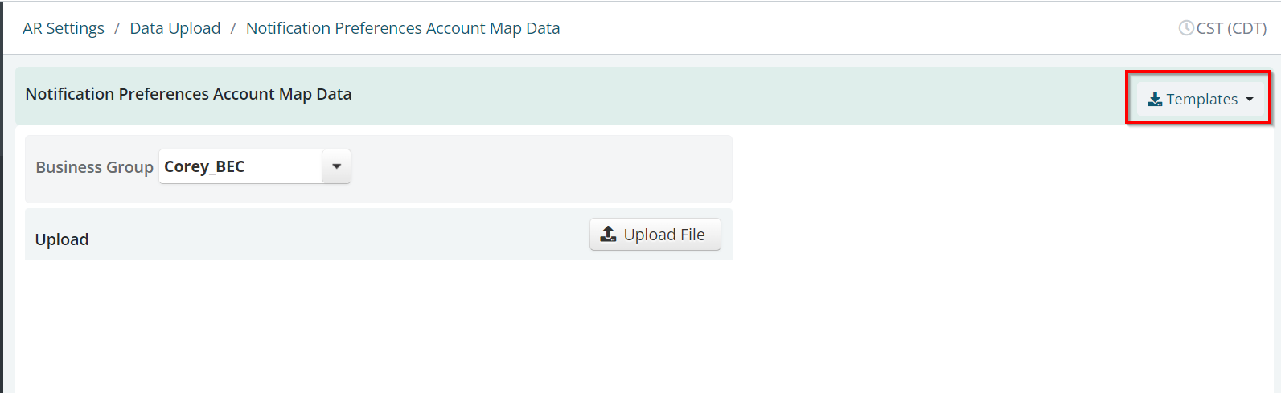Open the Data Upload breadcrumb link
Image resolution: width=1281 pixels, height=393 pixels.
[175, 28]
